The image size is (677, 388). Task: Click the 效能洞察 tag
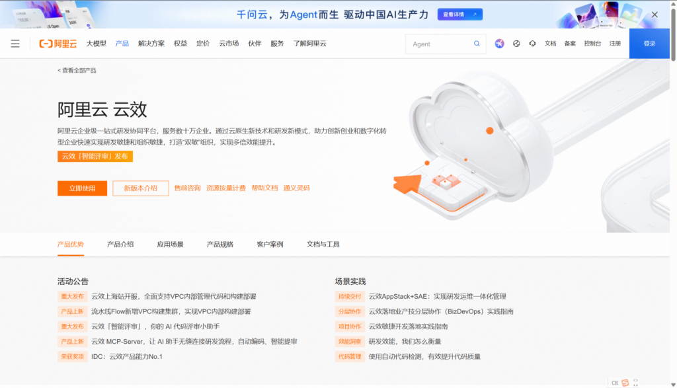click(x=349, y=342)
